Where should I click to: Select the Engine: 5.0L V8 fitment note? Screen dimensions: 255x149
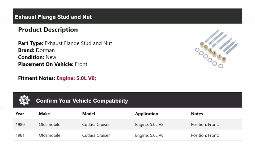76,78
